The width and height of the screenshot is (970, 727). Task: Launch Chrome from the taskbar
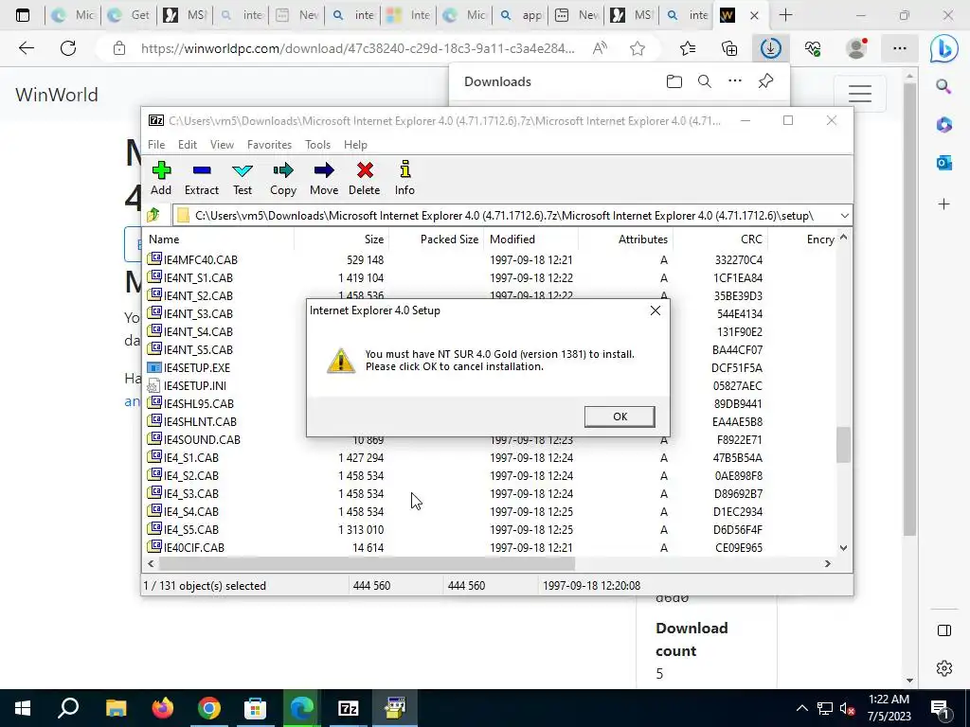[x=209, y=708]
